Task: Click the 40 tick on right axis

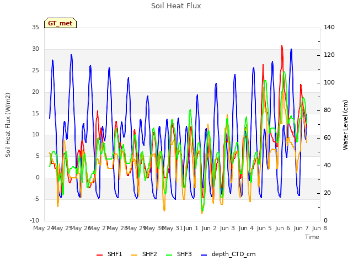Action: [x=327, y=166]
